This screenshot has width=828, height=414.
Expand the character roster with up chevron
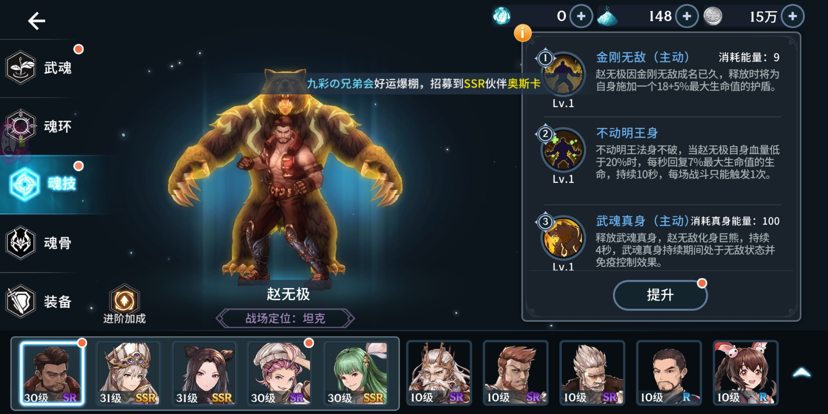(x=802, y=373)
